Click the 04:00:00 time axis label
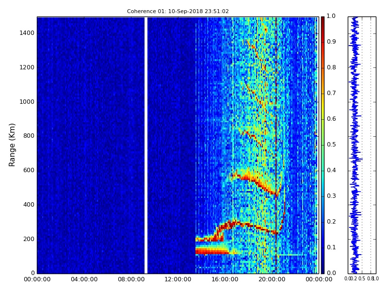The height and width of the screenshot is (291, 388). point(84,280)
